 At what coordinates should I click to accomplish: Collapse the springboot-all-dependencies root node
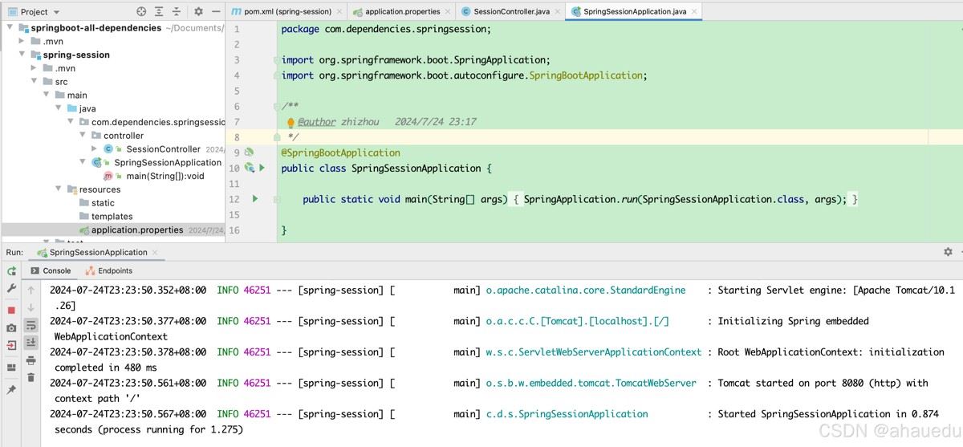[10, 27]
